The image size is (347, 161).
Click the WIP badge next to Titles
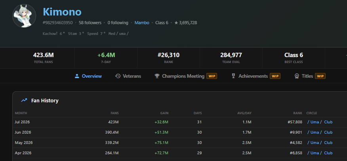320,76
